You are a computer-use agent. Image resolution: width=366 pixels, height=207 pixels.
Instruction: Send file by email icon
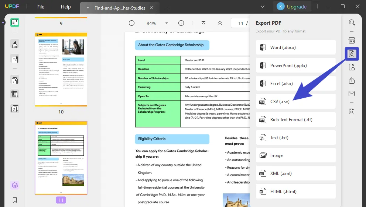[352, 94]
